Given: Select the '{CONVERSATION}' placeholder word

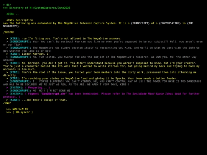Looking at the screenshot, I should click(170, 23).
